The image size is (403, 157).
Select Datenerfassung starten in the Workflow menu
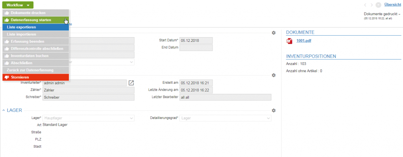point(36,20)
